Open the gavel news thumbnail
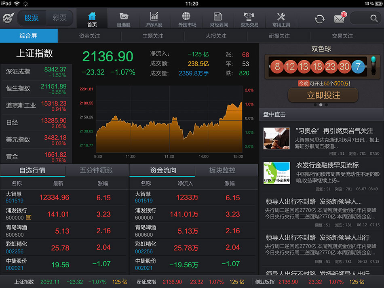 276,138
